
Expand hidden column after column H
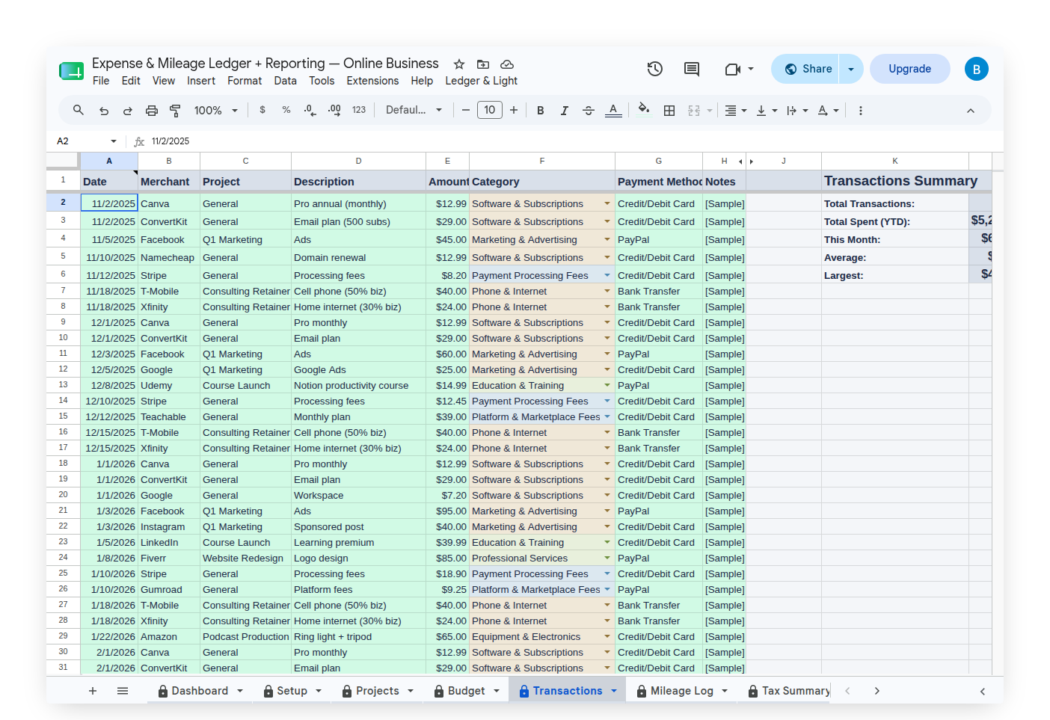tap(751, 161)
